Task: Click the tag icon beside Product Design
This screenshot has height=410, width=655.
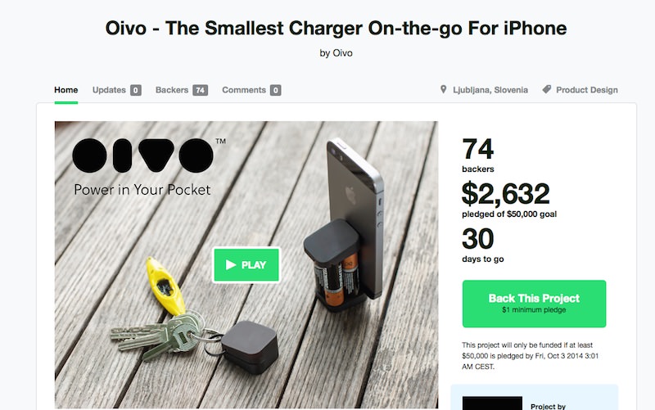Action: [x=546, y=89]
